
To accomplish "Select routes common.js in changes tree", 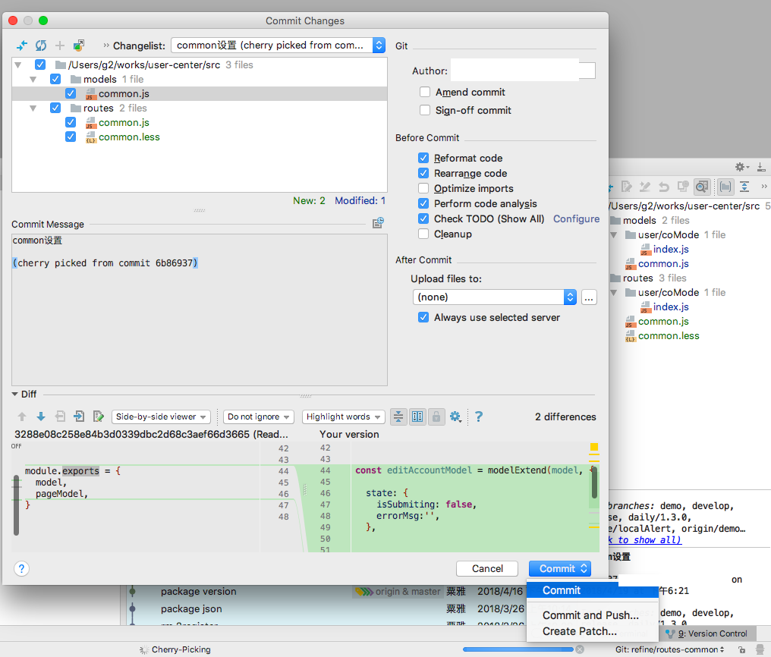I will click(x=124, y=122).
